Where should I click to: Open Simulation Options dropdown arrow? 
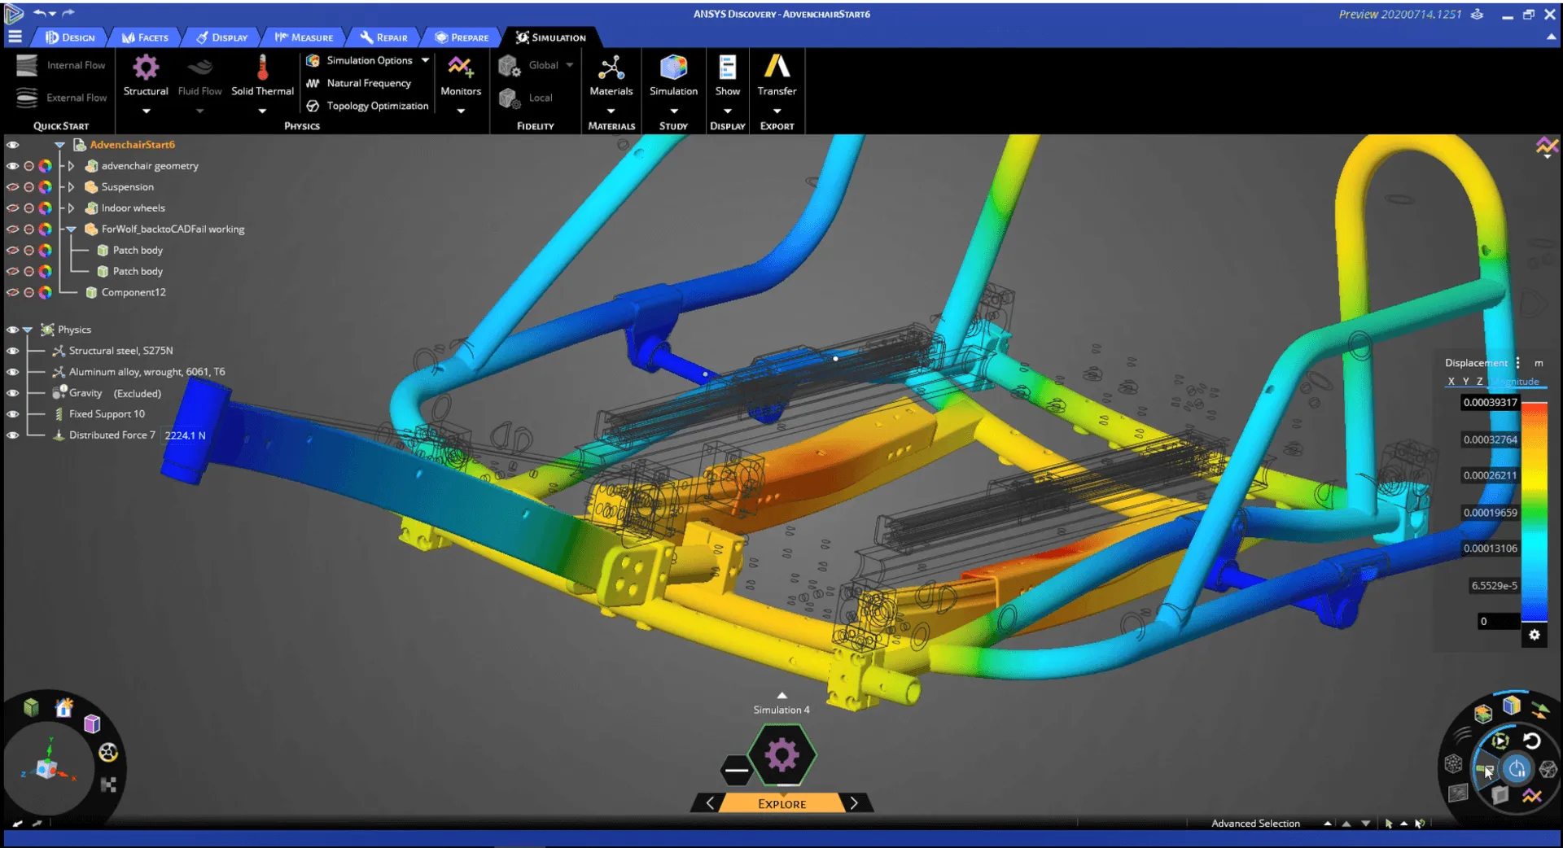click(x=425, y=60)
